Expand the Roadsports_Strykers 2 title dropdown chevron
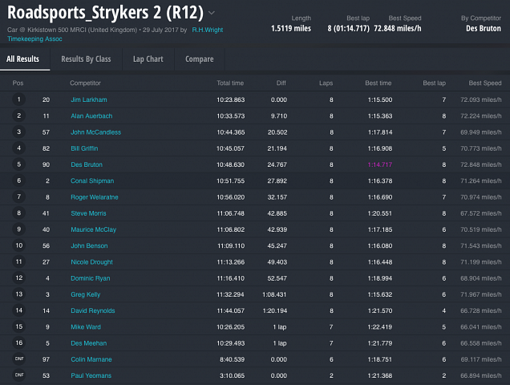Image resolution: width=510 pixels, height=385 pixels. pos(212,14)
